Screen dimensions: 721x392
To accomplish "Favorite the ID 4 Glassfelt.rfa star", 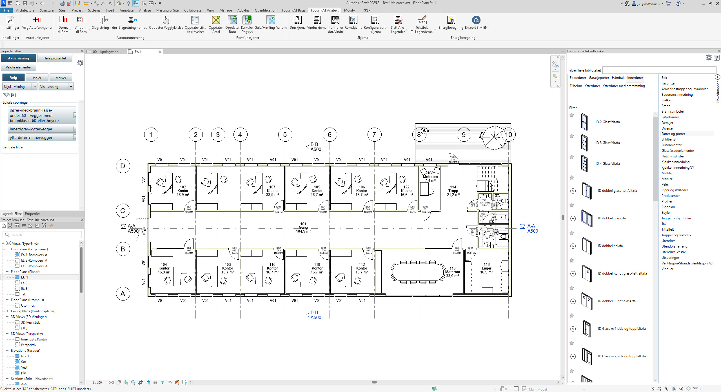I will pyautogui.click(x=572, y=157).
